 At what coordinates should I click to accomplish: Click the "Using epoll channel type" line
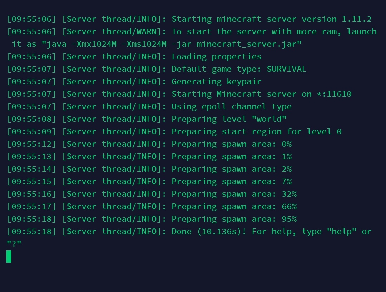(231, 107)
